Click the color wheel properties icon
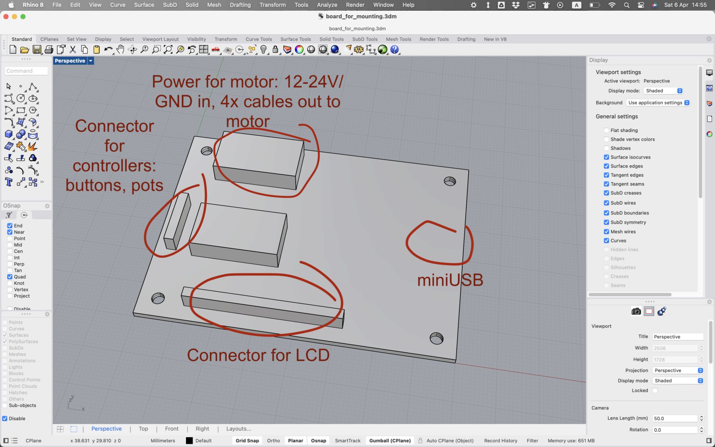The image size is (715, 447). point(299,49)
